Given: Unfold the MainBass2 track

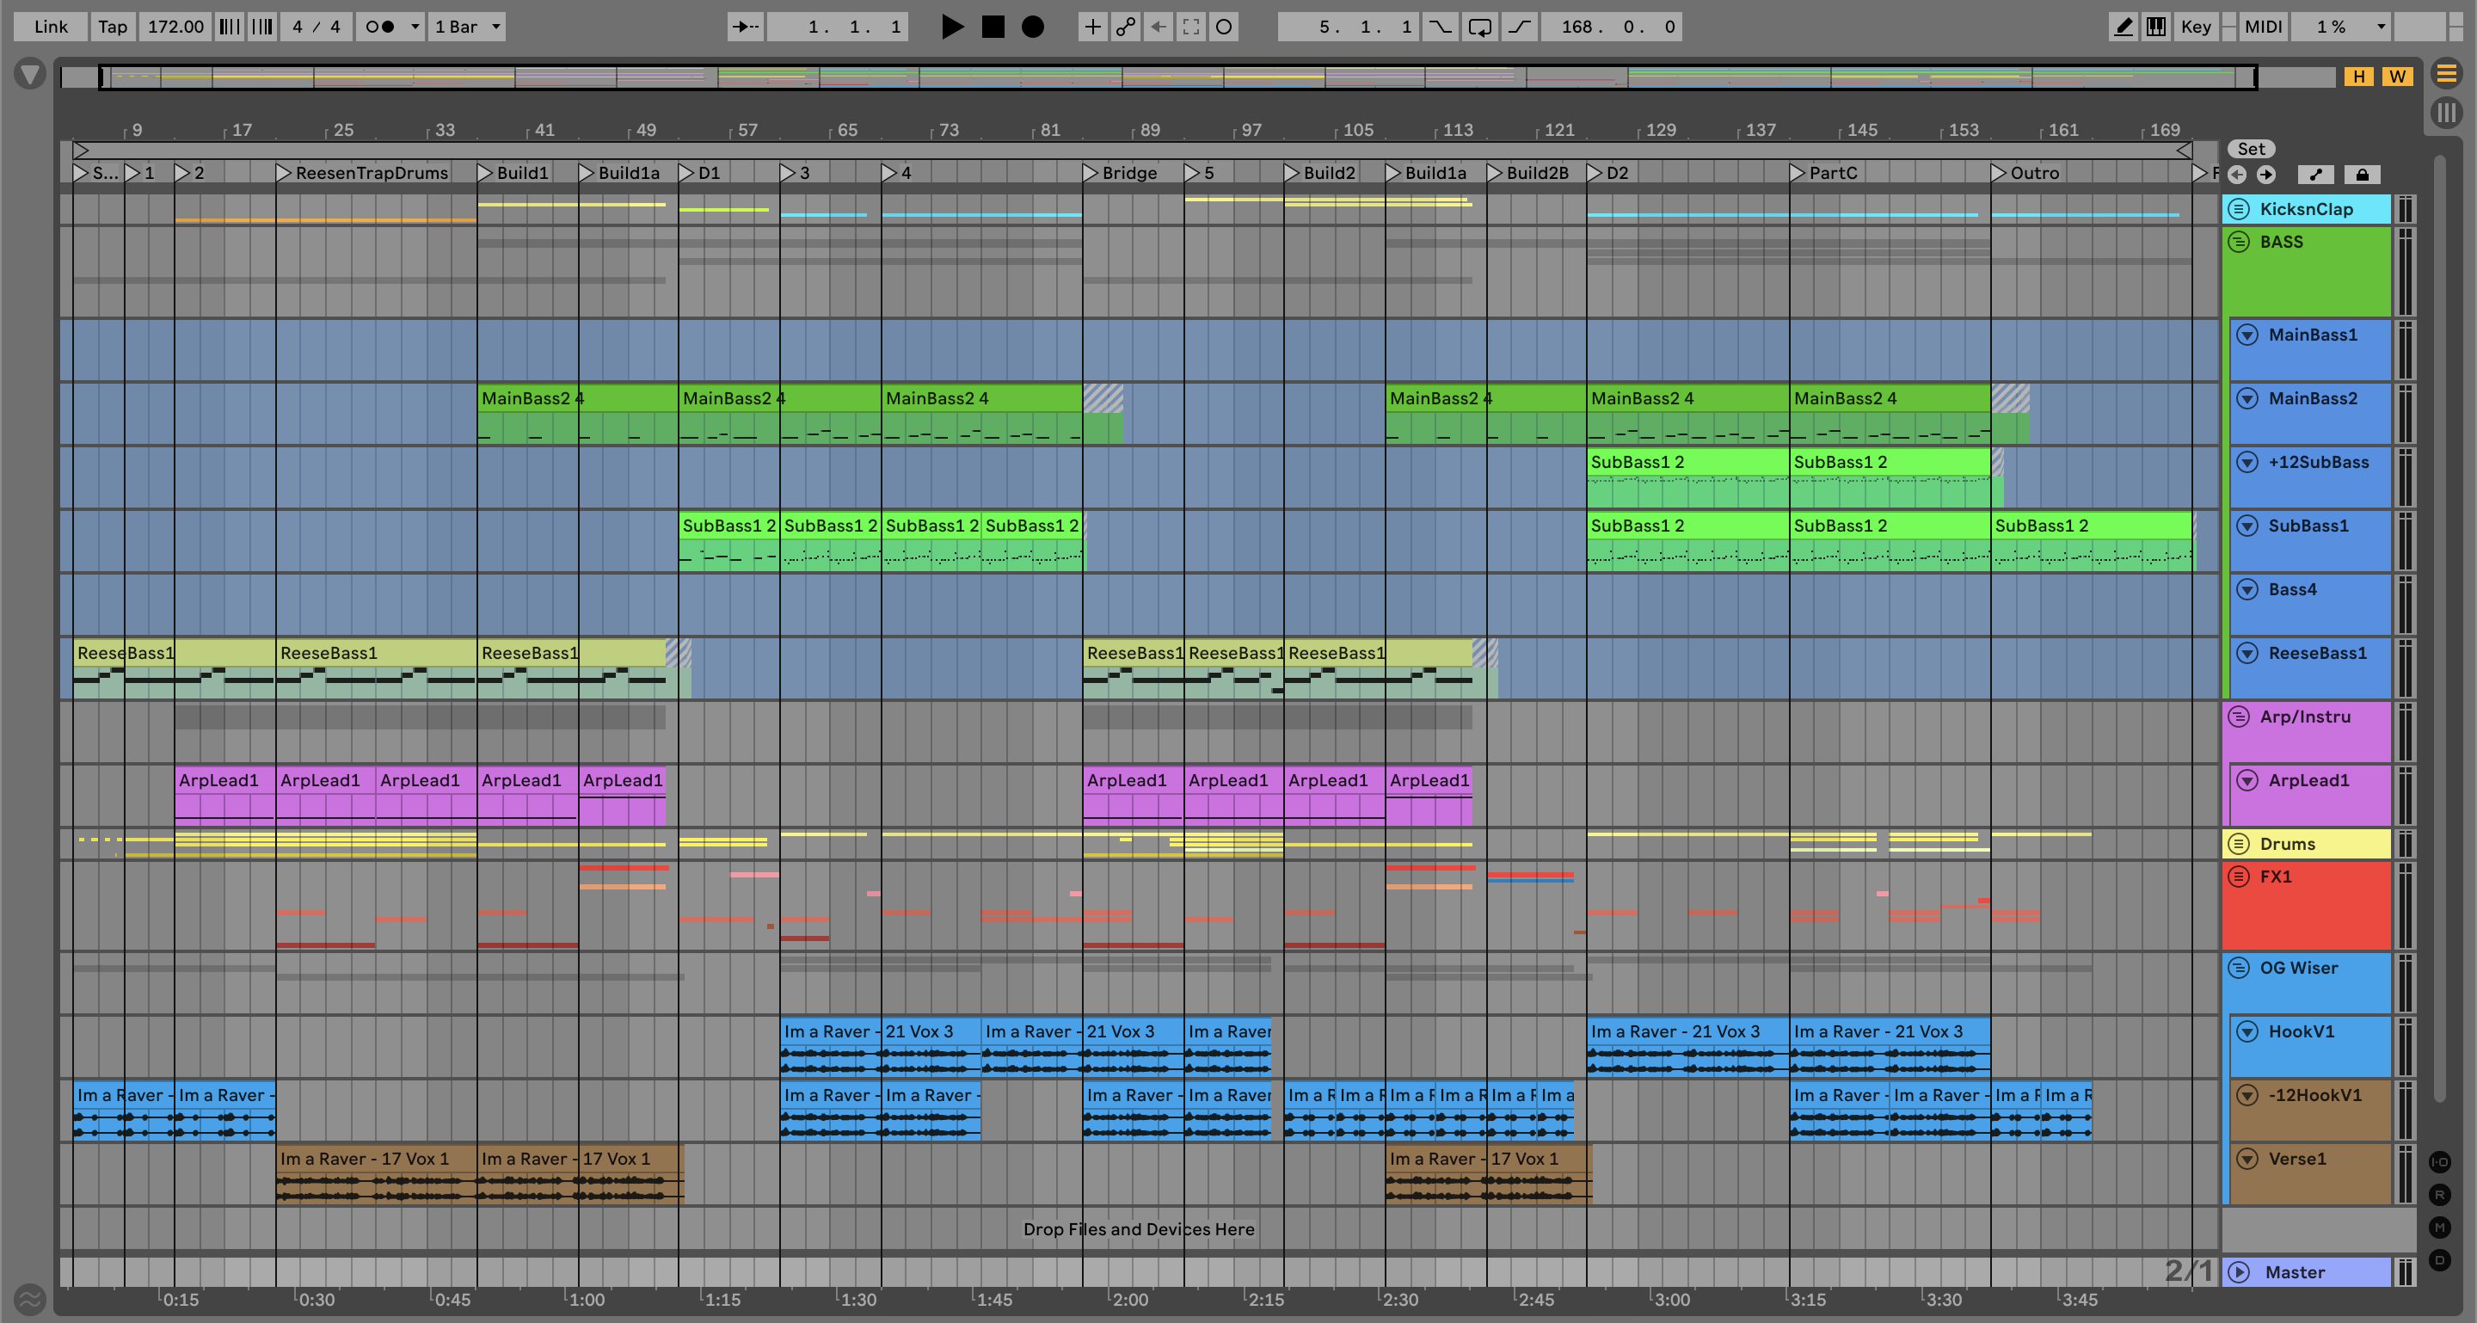Looking at the screenshot, I should tap(2247, 398).
